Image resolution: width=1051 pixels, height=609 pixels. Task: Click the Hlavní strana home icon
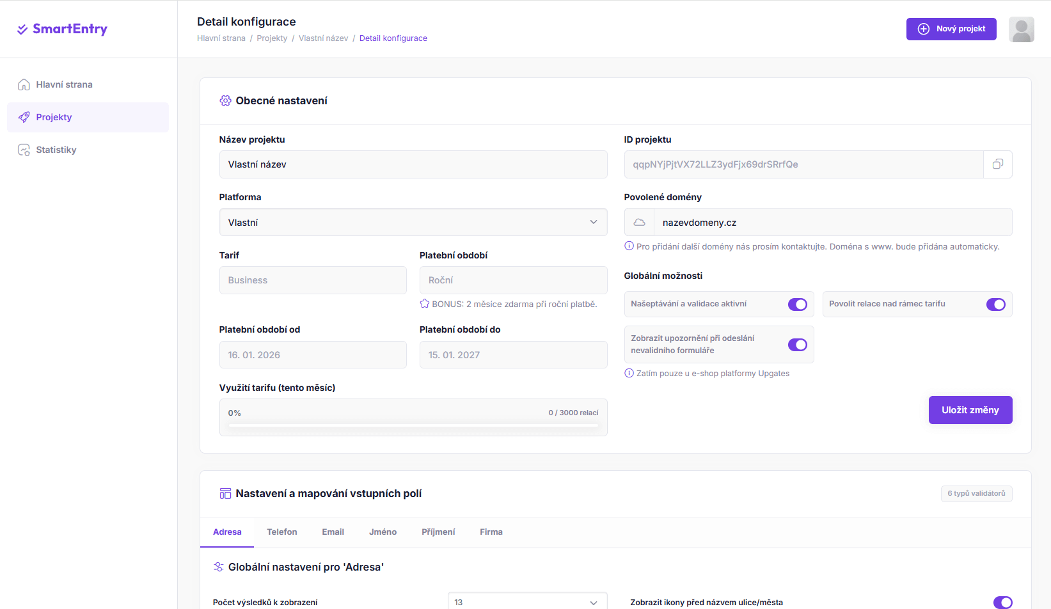click(x=24, y=84)
